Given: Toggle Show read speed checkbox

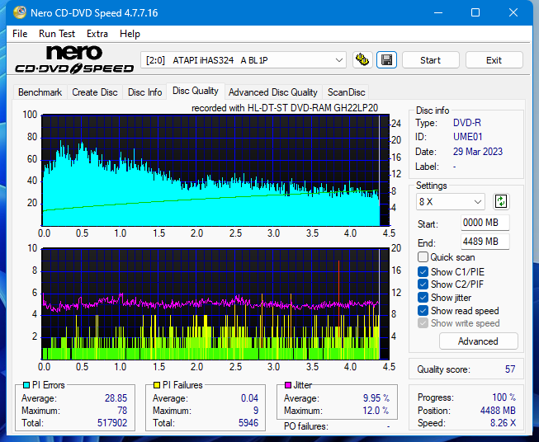Looking at the screenshot, I should coord(423,310).
